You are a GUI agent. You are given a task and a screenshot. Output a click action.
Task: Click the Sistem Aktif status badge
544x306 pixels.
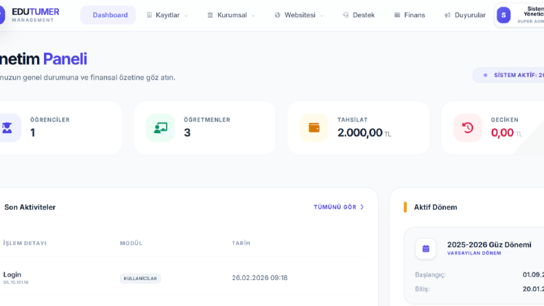[510, 75]
